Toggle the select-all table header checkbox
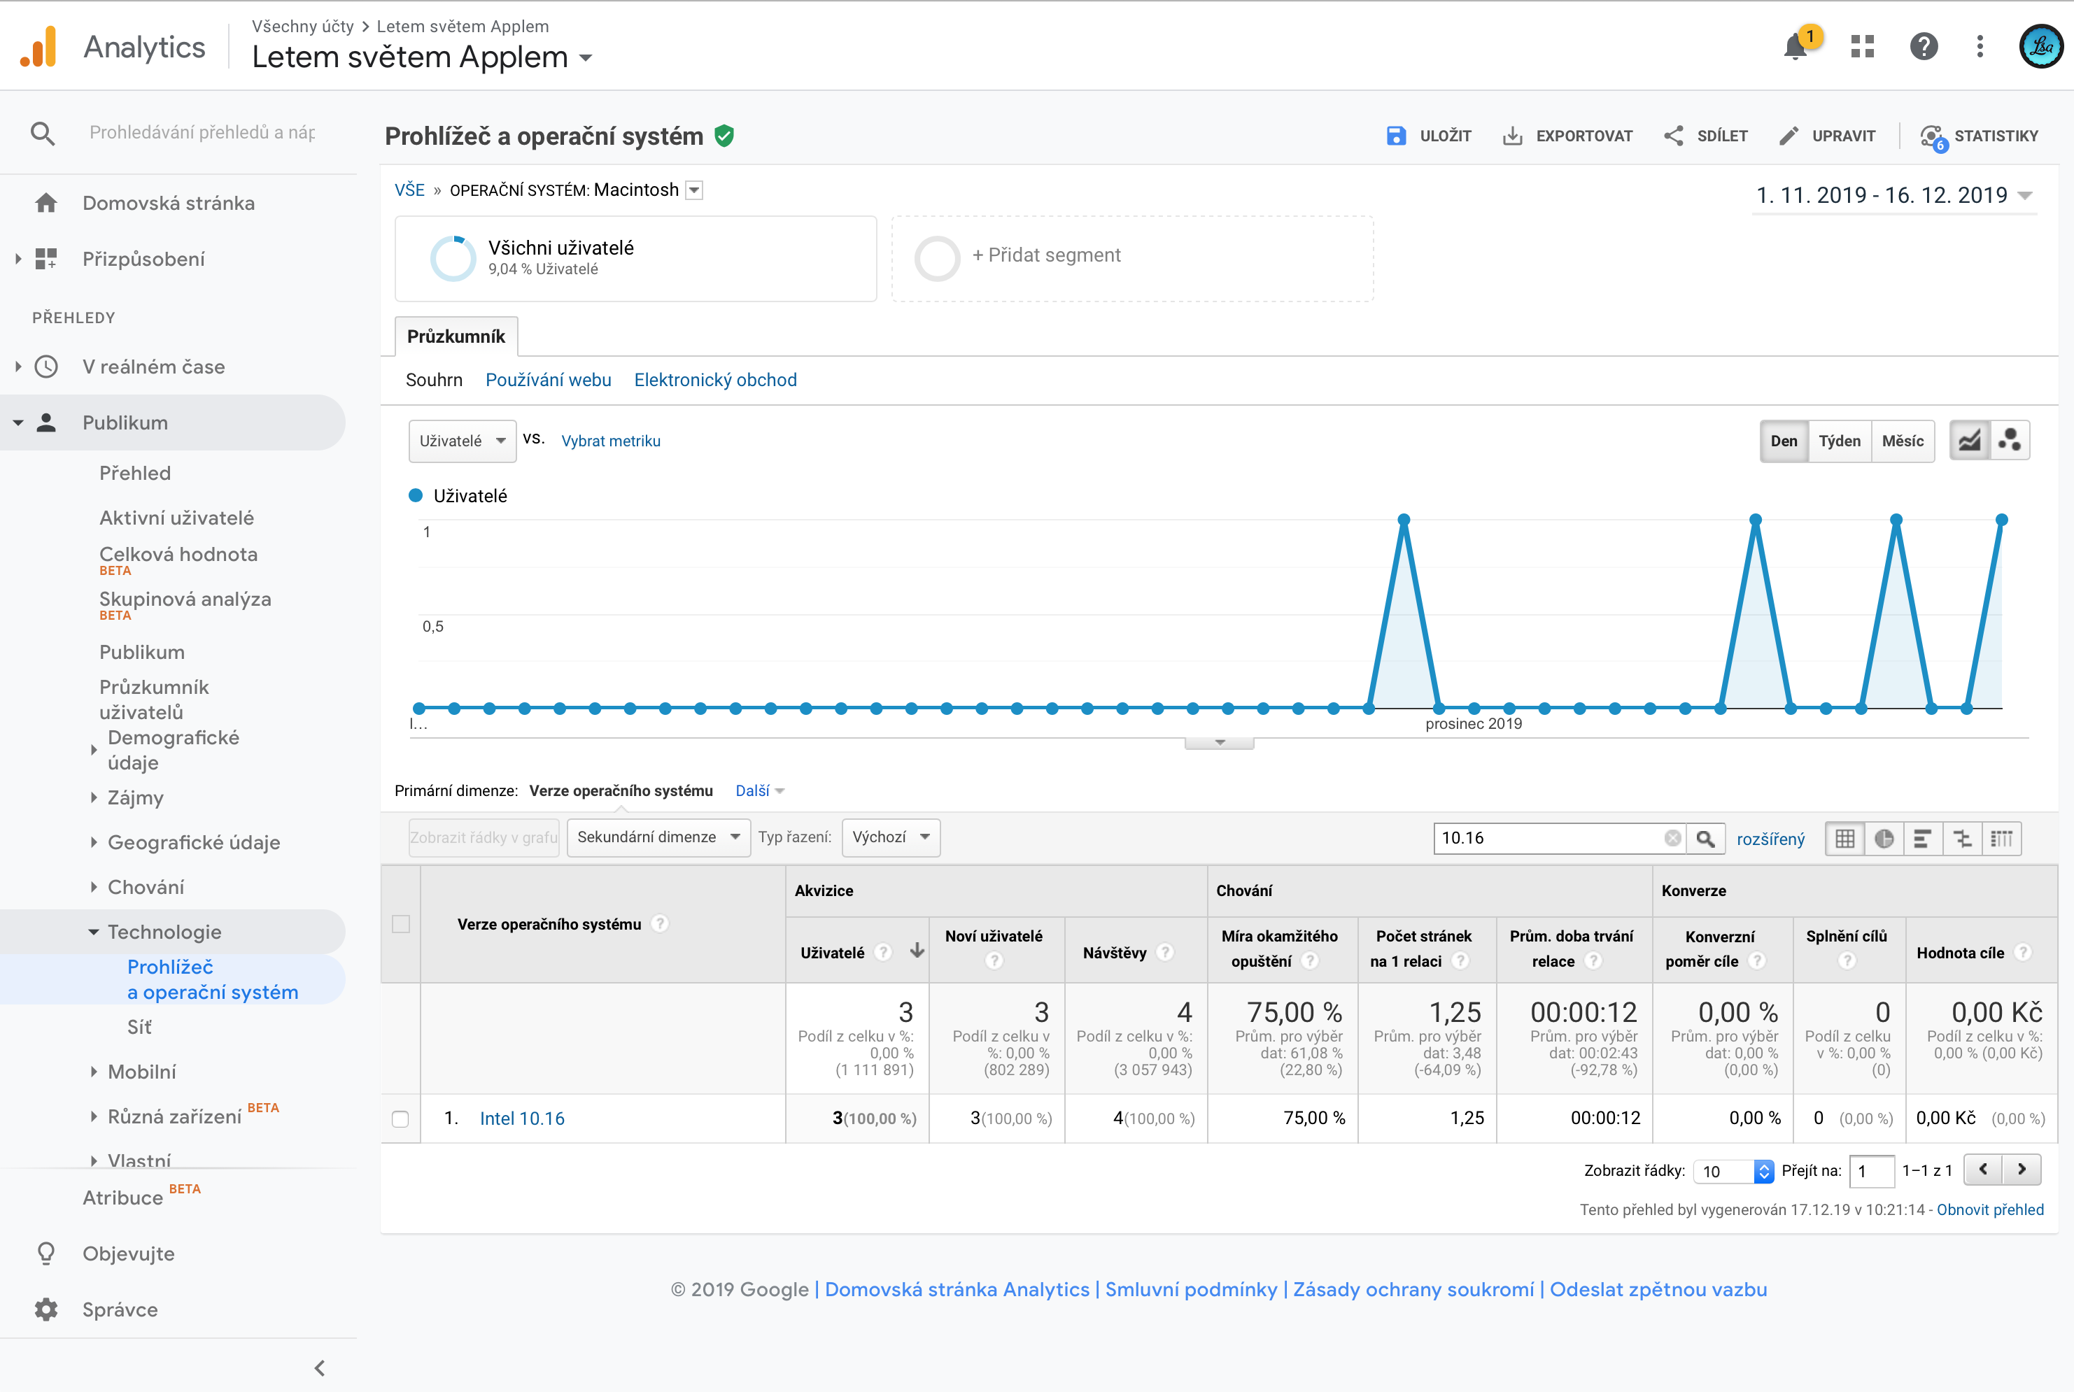2074x1392 pixels. pyautogui.click(x=400, y=924)
